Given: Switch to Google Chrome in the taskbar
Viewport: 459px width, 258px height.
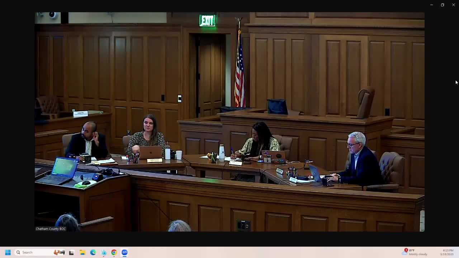Looking at the screenshot, I should (114, 253).
